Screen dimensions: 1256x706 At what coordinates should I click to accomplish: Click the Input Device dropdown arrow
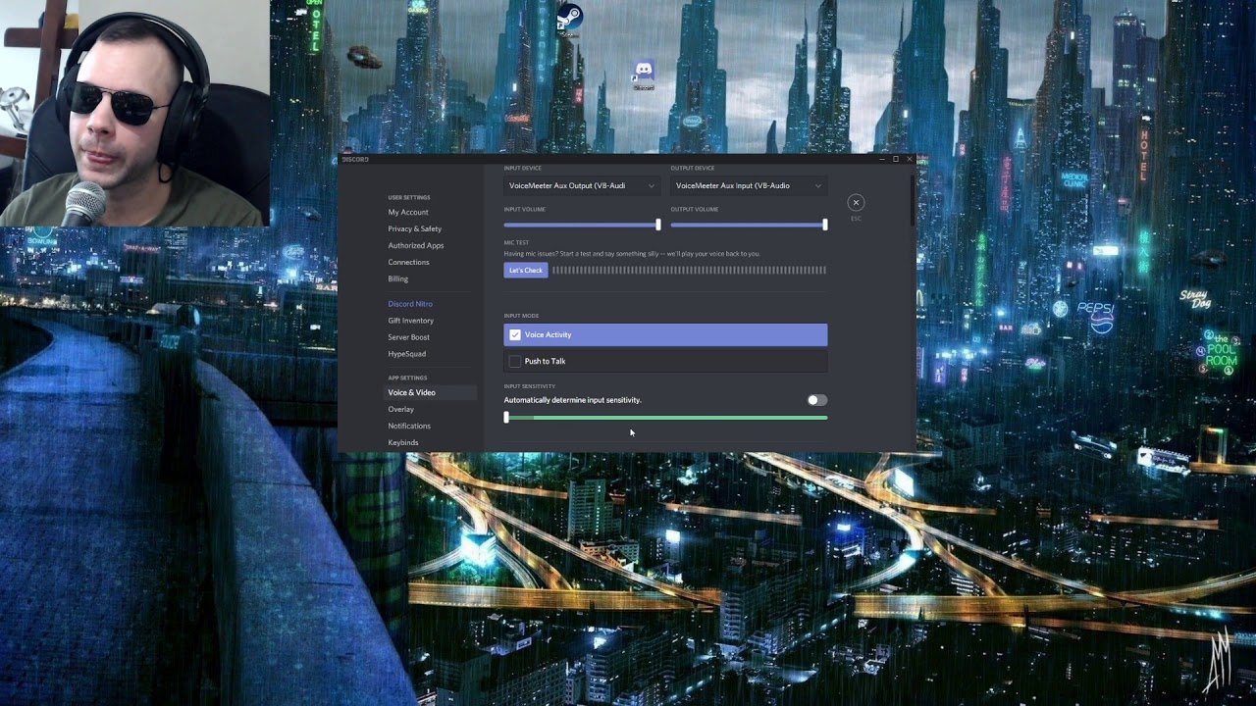(651, 185)
